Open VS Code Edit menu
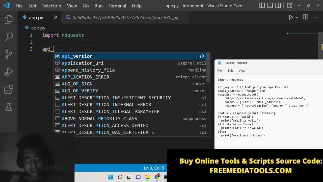 pos(32,6)
